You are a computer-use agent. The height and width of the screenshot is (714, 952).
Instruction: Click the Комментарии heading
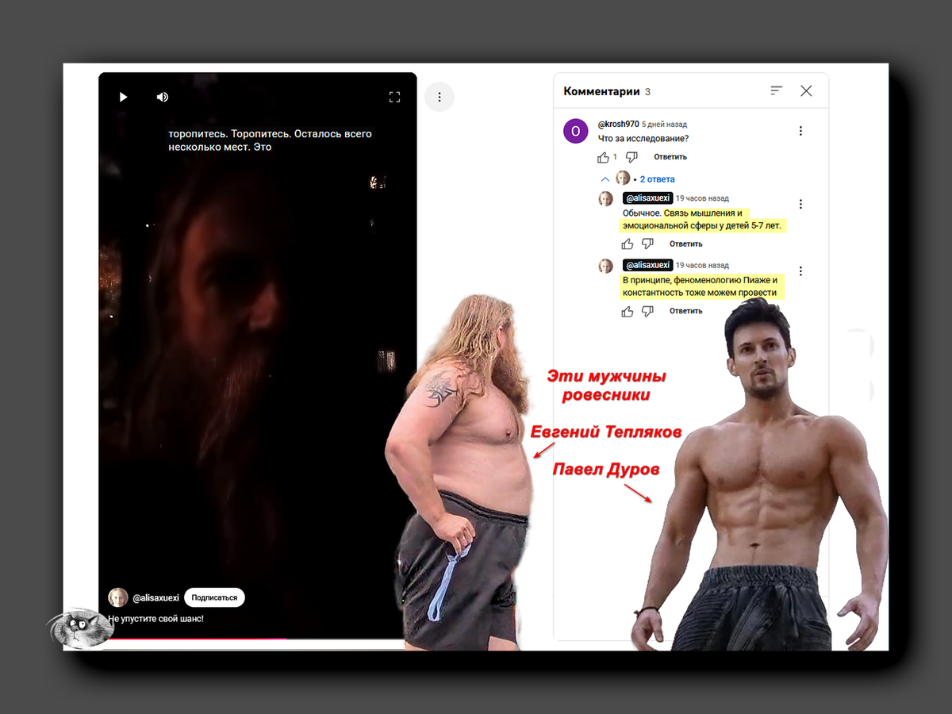point(601,91)
